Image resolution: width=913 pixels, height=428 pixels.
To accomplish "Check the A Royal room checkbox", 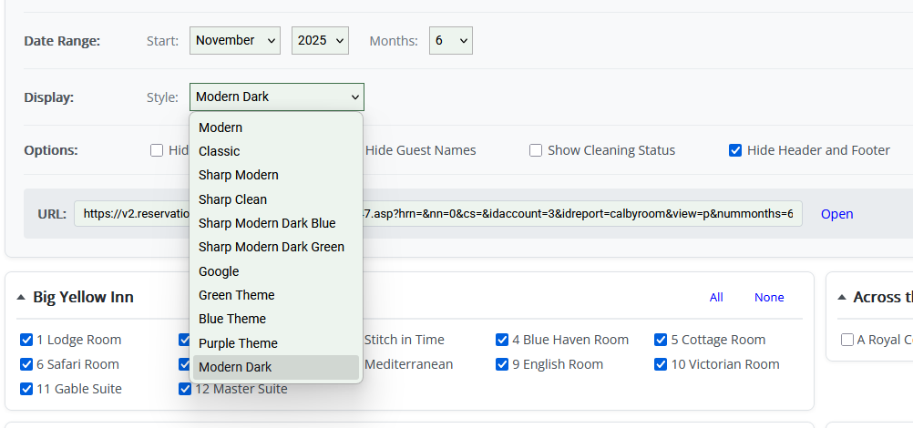I will click(x=847, y=340).
